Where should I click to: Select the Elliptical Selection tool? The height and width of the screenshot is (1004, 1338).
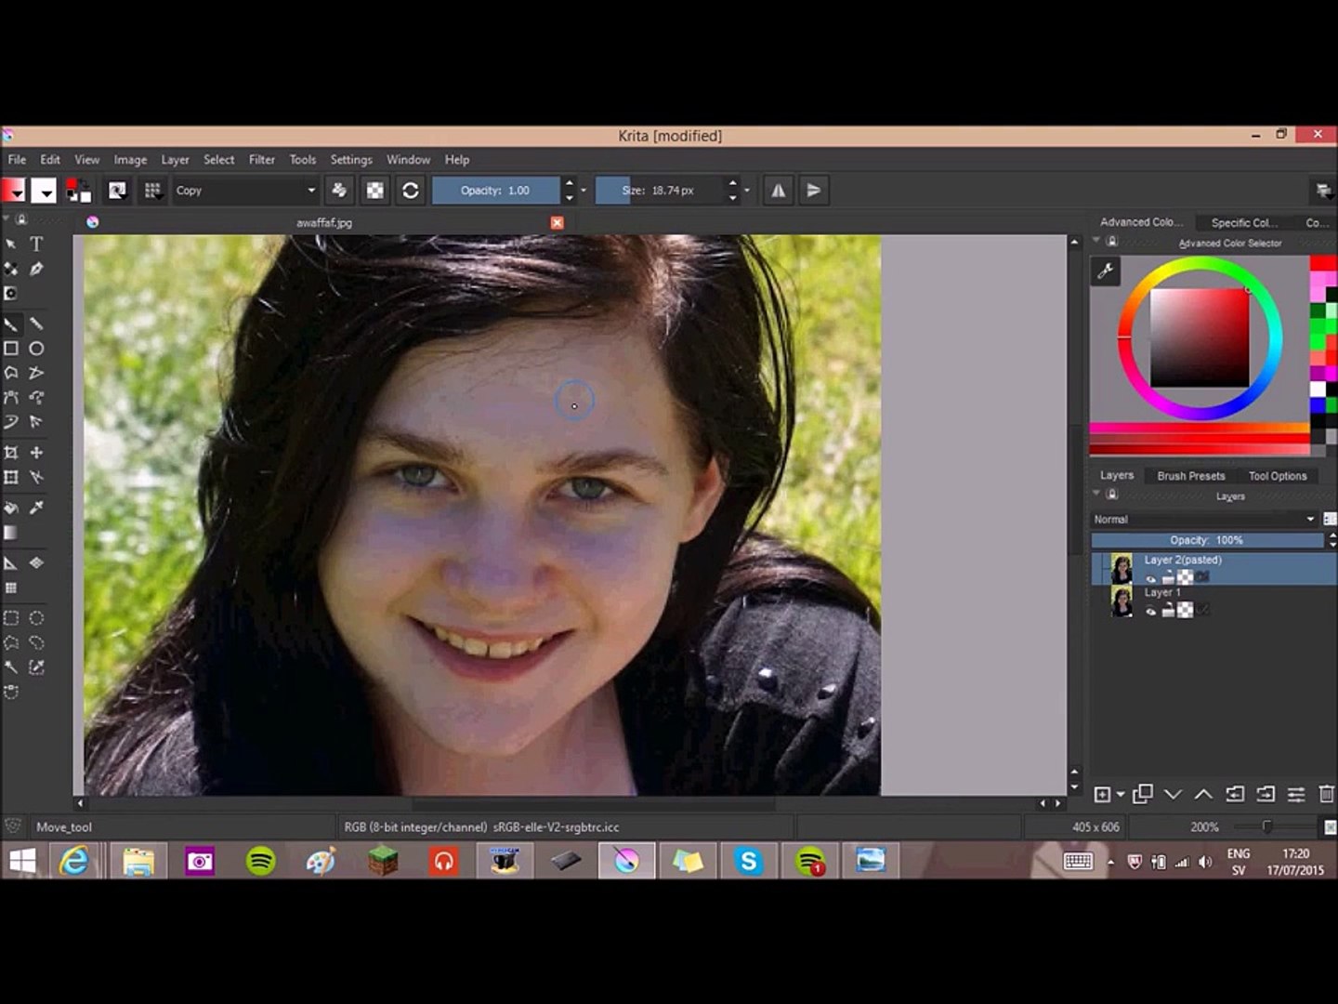coord(36,618)
